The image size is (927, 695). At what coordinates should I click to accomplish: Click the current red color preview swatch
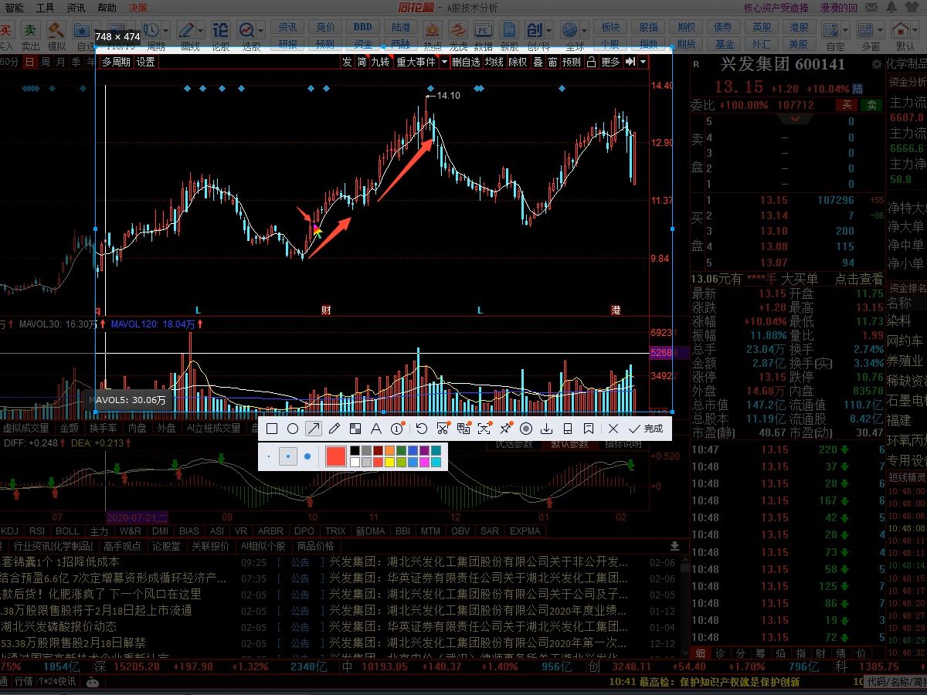click(x=335, y=456)
